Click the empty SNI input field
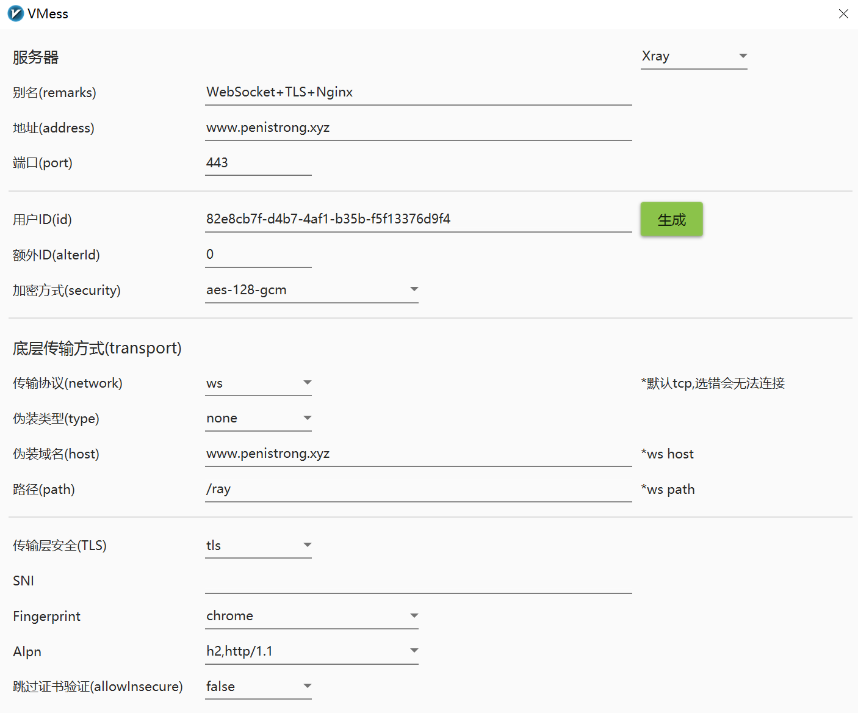The height and width of the screenshot is (713, 858). (x=418, y=581)
